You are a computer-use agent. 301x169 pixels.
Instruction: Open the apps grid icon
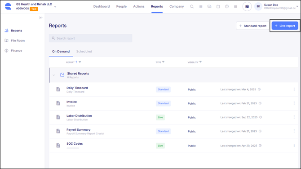point(235,7)
